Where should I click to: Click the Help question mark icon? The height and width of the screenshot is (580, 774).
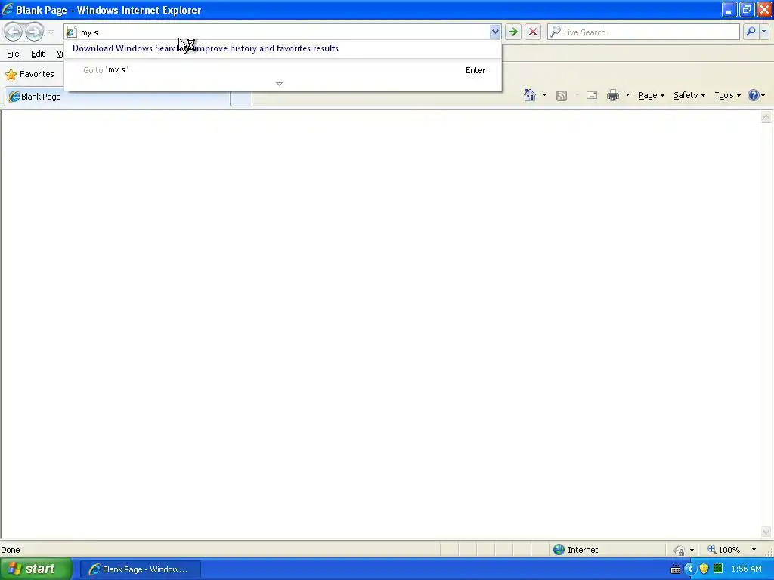(754, 95)
